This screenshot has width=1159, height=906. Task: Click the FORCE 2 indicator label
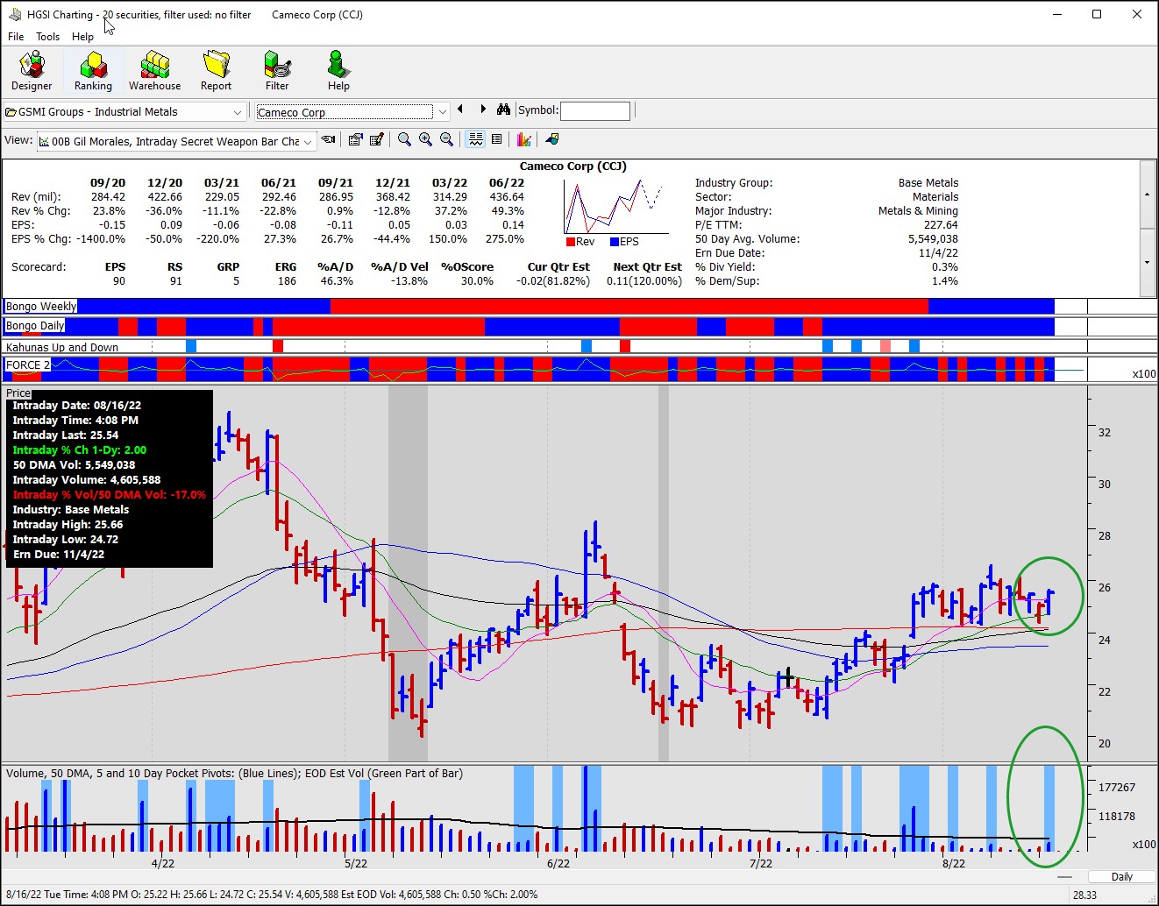click(x=28, y=365)
